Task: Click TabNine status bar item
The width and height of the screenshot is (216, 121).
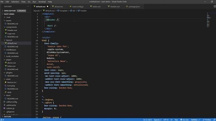Action: [x=195, y=120]
